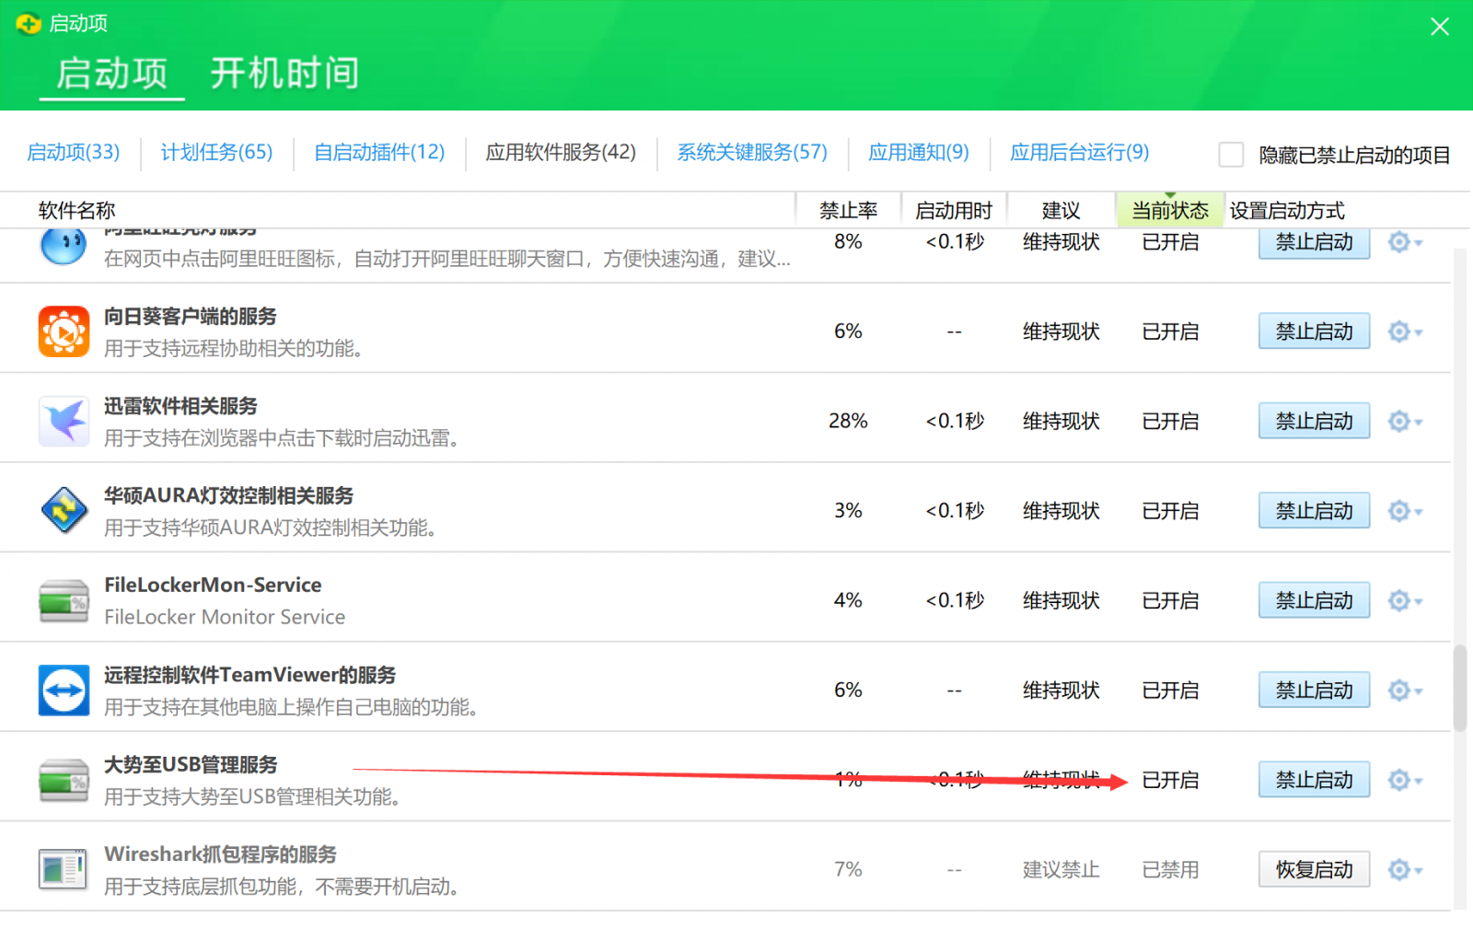The width and height of the screenshot is (1473, 929).
Task: Click the 360 logo icon in title bar
Action: (29, 24)
